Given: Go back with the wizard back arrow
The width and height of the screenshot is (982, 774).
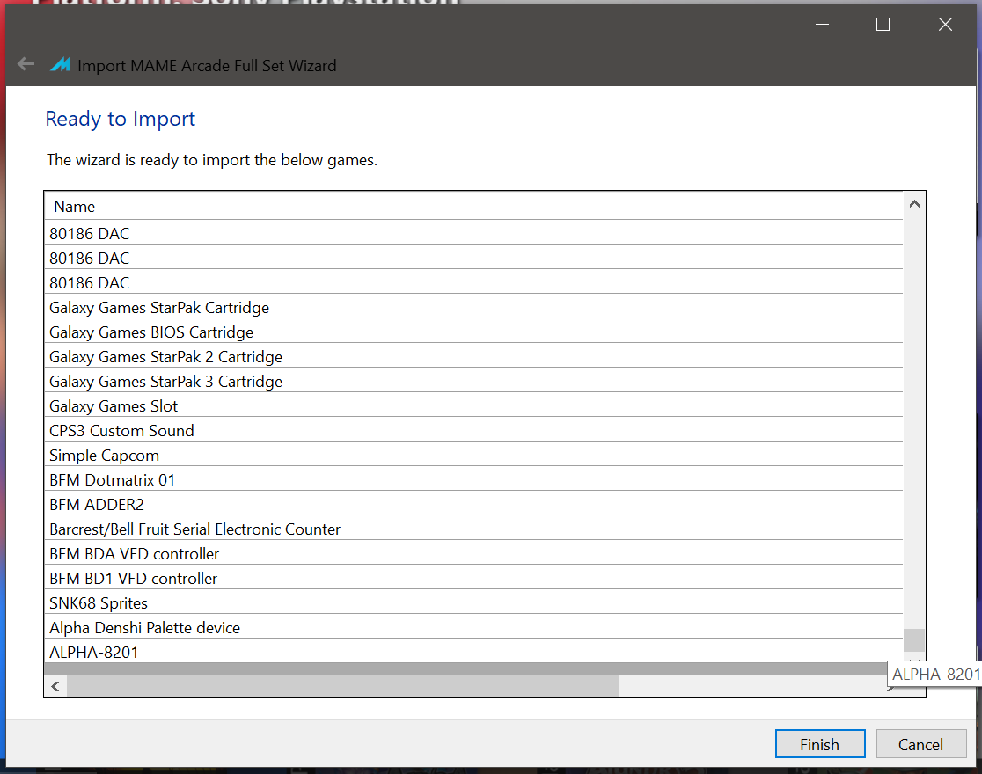Looking at the screenshot, I should click(26, 64).
